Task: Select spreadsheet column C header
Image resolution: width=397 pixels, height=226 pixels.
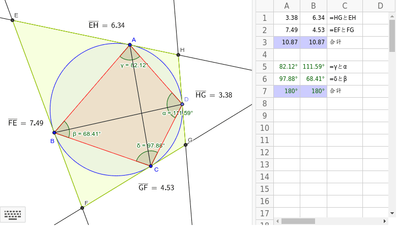Action: 345,6
